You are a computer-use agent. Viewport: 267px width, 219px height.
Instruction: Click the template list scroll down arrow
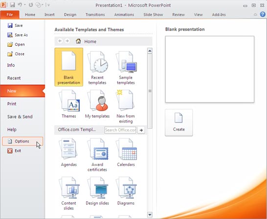(x=150, y=215)
